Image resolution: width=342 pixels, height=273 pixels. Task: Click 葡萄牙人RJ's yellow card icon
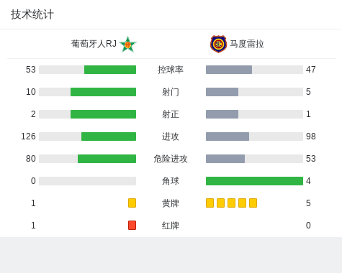(132, 203)
